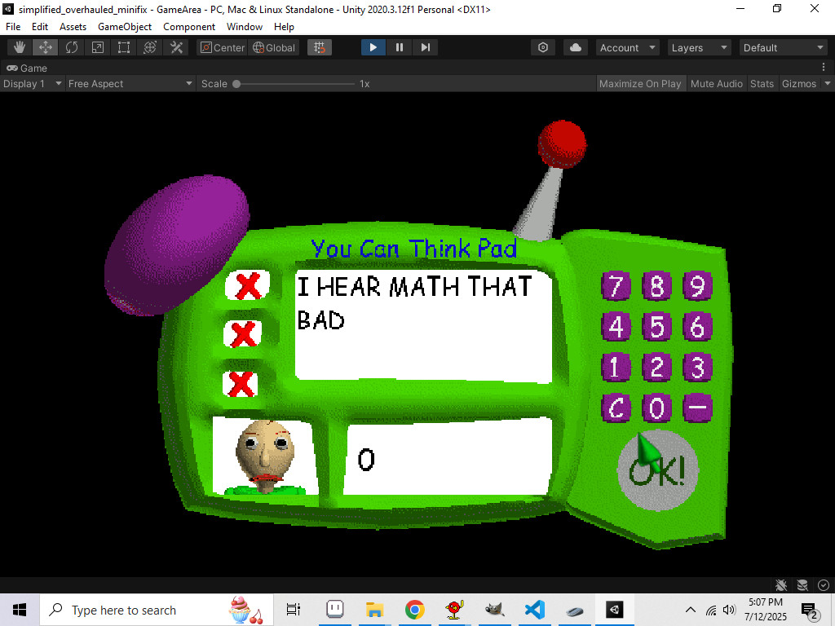The height and width of the screenshot is (626, 835).
Task: Toggle Mute Audio
Action: coord(716,84)
